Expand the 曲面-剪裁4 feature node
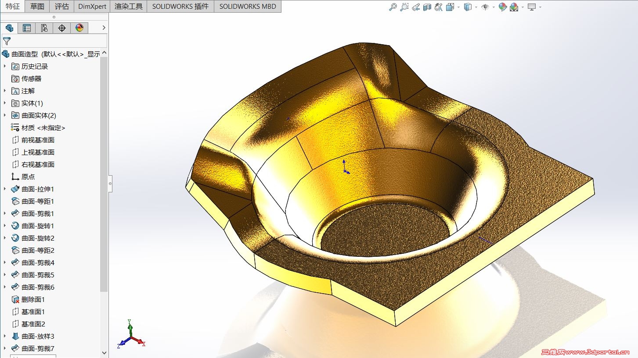This screenshot has height=358, width=638. click(x=5, y=262)
